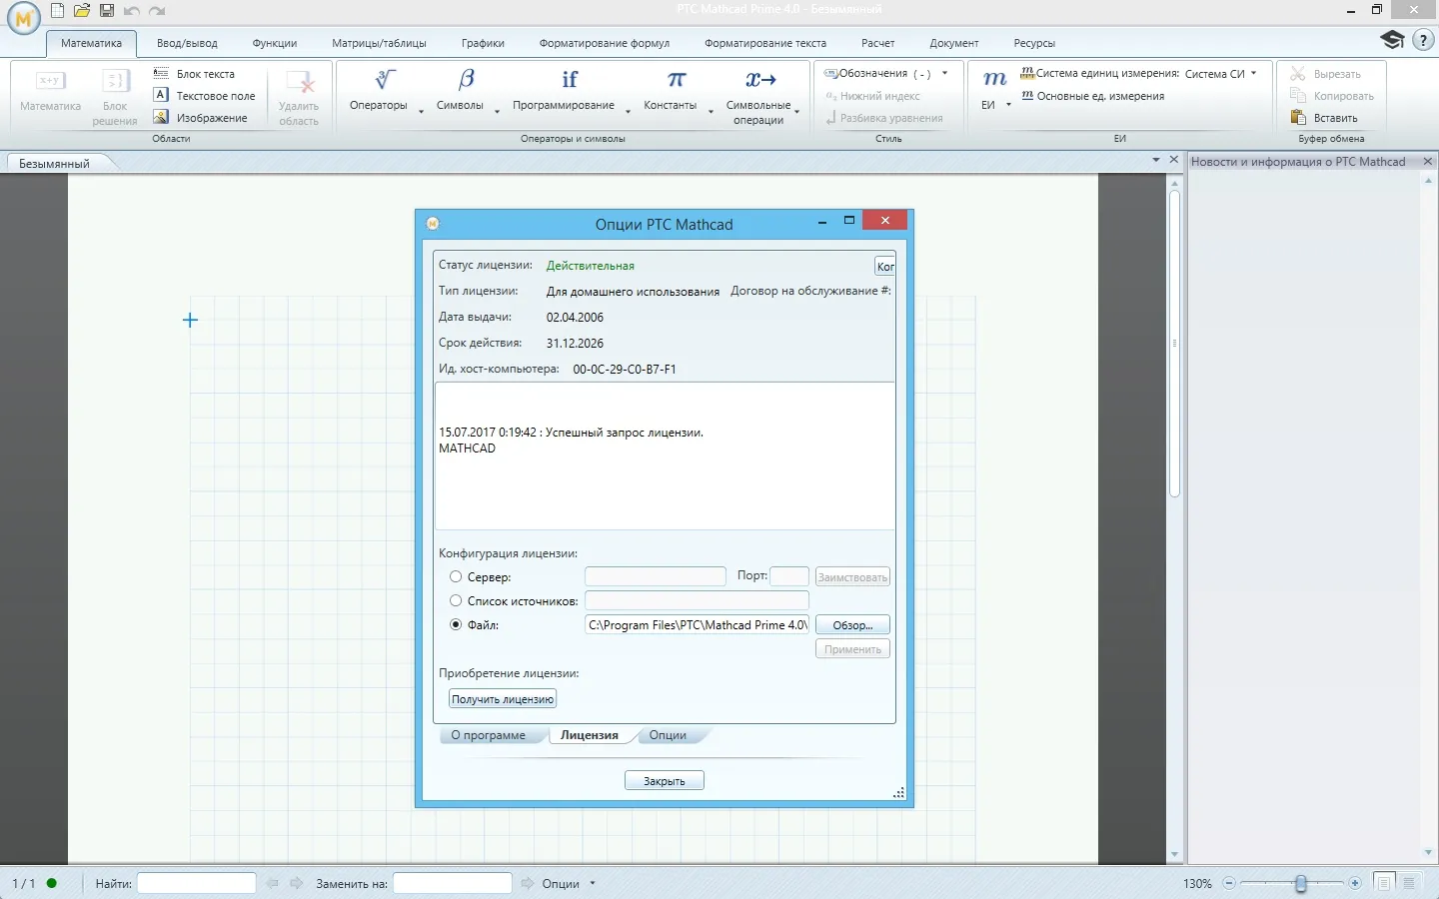
Task: Open the Матрицы/таблицы ribbon tab
Action: [379, 43]
